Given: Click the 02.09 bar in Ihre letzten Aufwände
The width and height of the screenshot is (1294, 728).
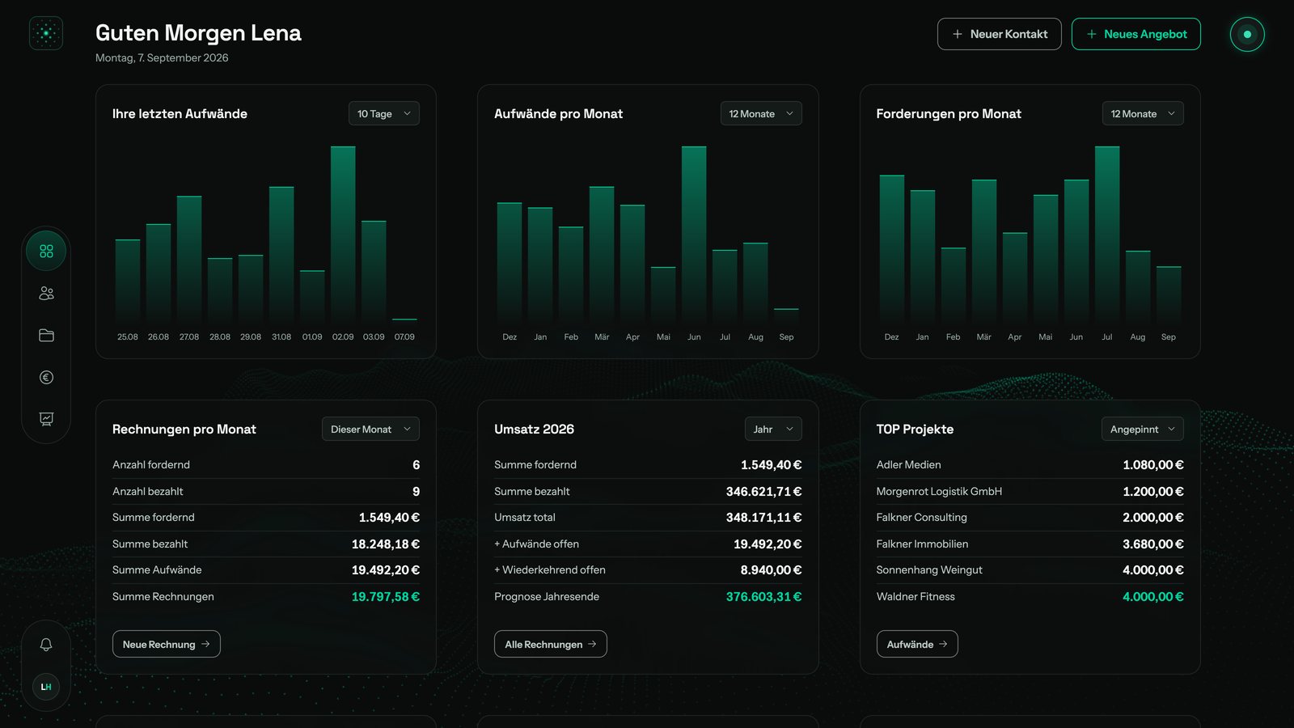Looking at the screenshot, I should click(x=343, y=235).
